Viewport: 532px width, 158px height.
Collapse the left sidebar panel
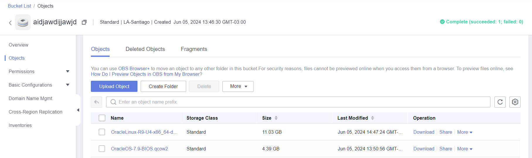(78, 110)
